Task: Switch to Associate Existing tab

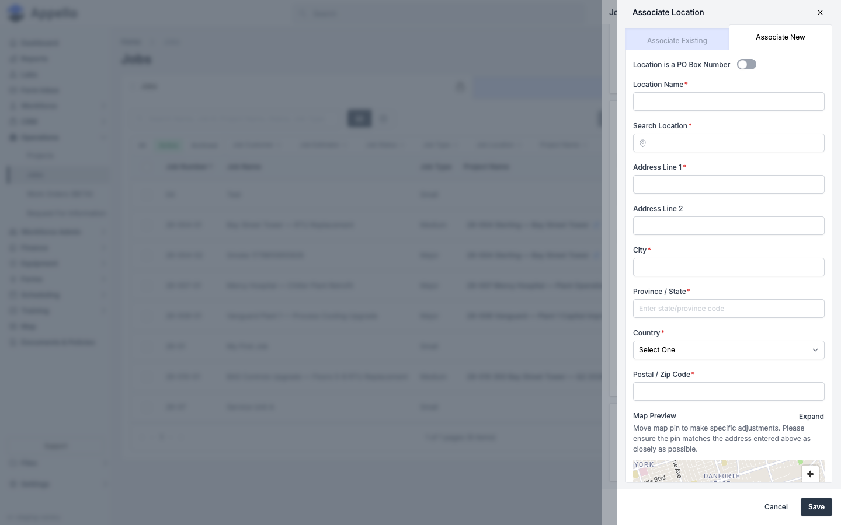Action: (677, 40)
